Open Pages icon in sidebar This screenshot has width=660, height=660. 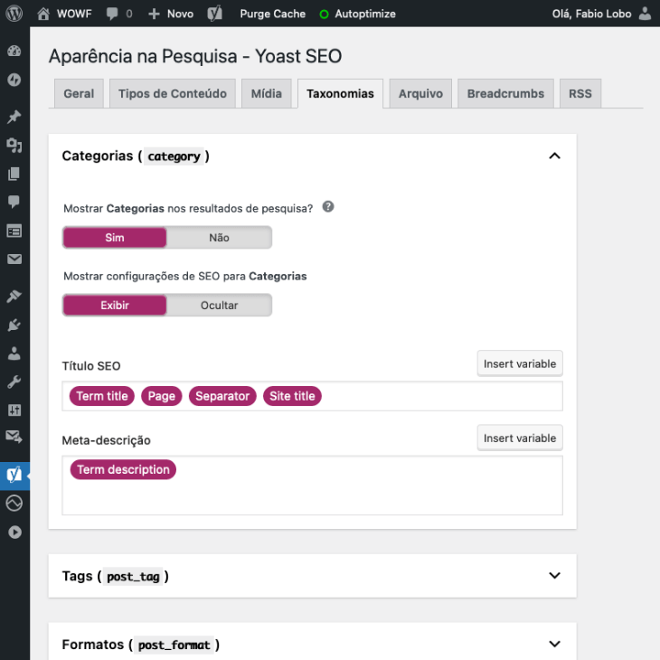tap(14, 174)
